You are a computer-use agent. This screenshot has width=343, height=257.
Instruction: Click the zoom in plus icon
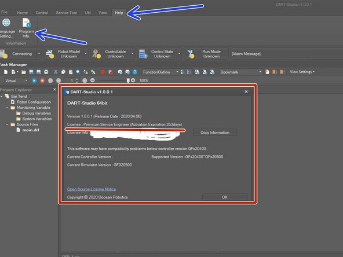133,80
